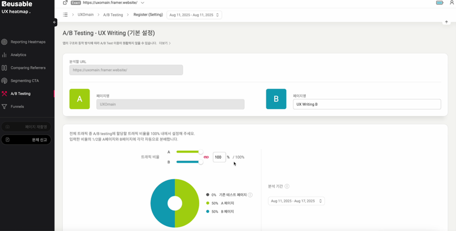The width and height of the screenshot is (456, 231).
Task: Open Analytics from the sidebar
Action: pyautogui.click(x=18, y=55)
